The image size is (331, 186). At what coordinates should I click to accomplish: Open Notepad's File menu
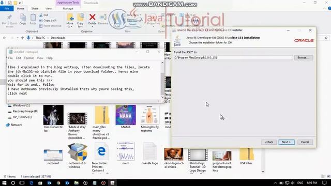10,58
